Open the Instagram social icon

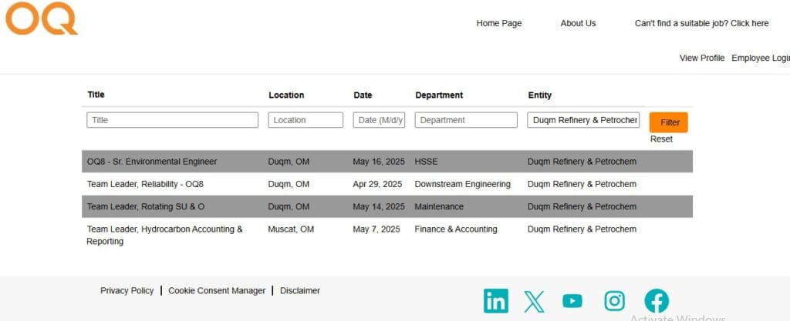coord(614,301)
